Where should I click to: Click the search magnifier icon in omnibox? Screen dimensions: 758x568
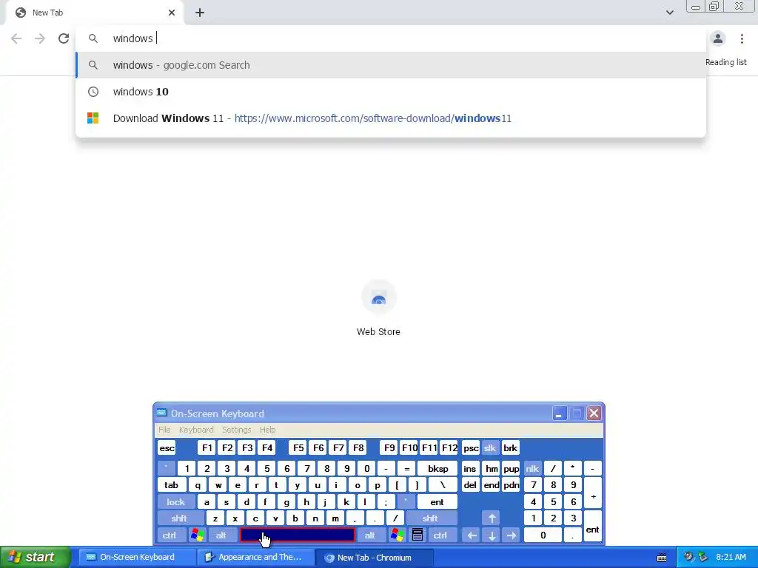[x=93, y=38]
